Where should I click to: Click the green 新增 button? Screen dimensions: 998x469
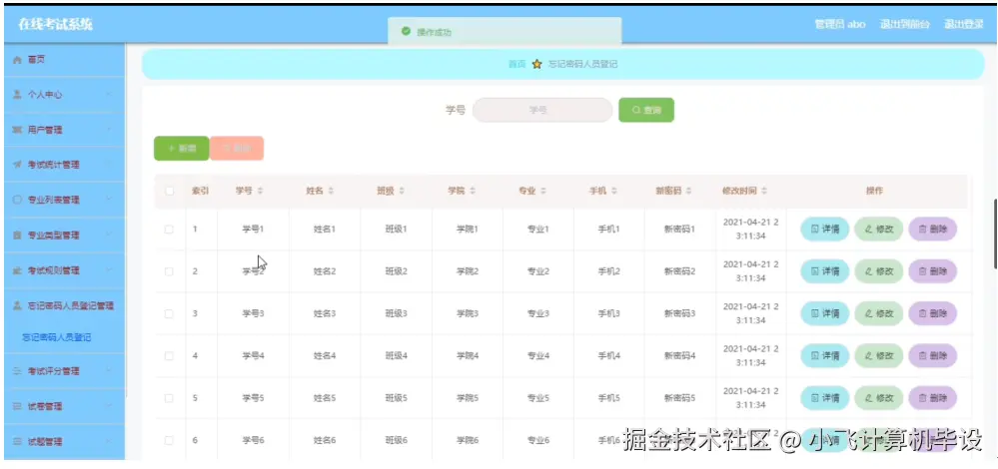[x=182, y=148]
